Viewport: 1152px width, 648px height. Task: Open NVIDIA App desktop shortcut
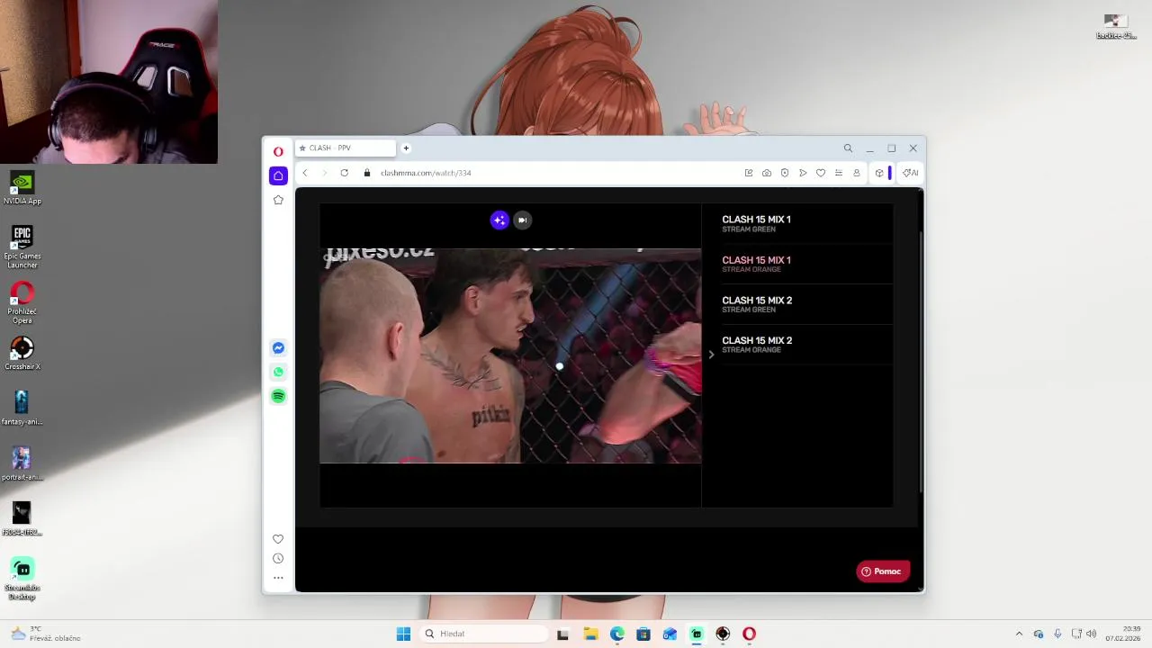tap(22, 188)
